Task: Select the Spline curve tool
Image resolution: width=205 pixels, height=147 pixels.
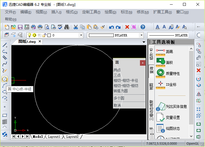Action: click(x=5, y=64)
